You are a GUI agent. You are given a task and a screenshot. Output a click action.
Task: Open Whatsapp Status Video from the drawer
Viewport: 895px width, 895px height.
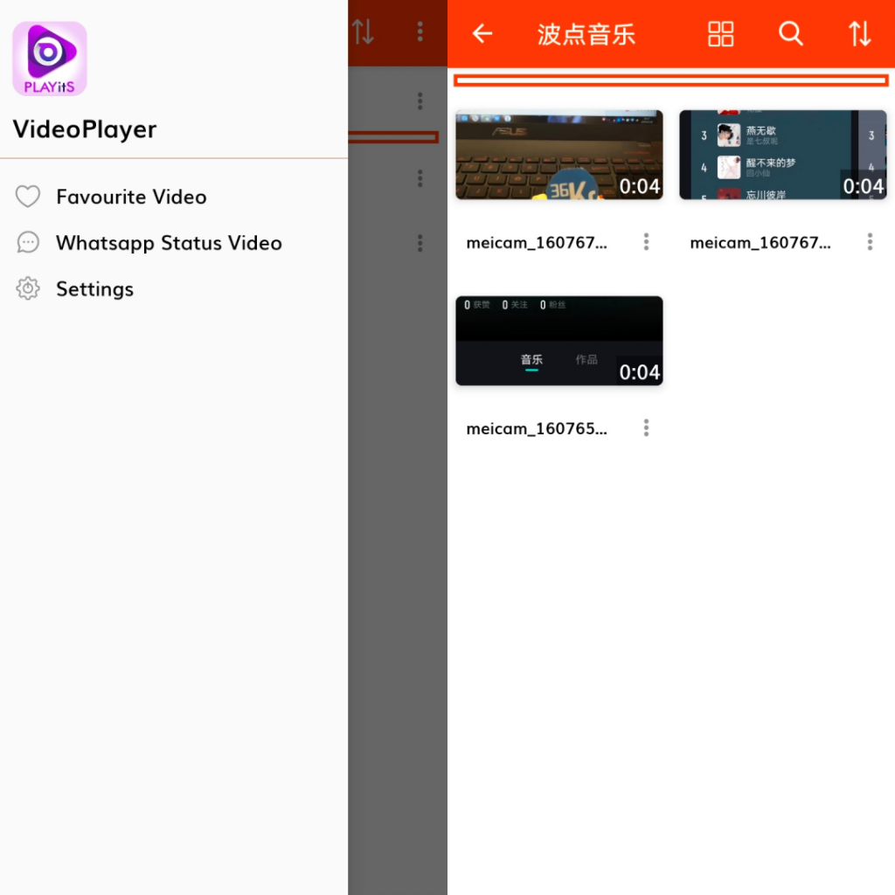[x=169, y=243]
